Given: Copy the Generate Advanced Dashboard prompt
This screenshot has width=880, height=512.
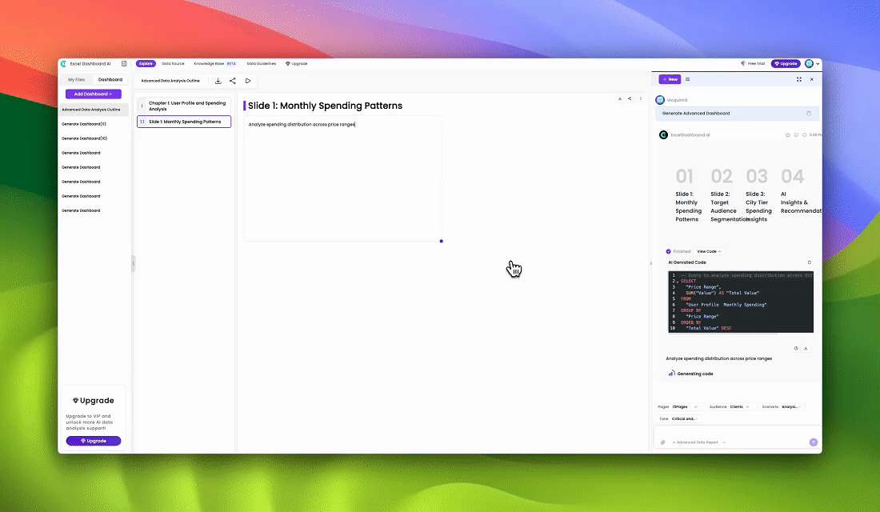Looking at the screenshot, I should click(809, 114).
